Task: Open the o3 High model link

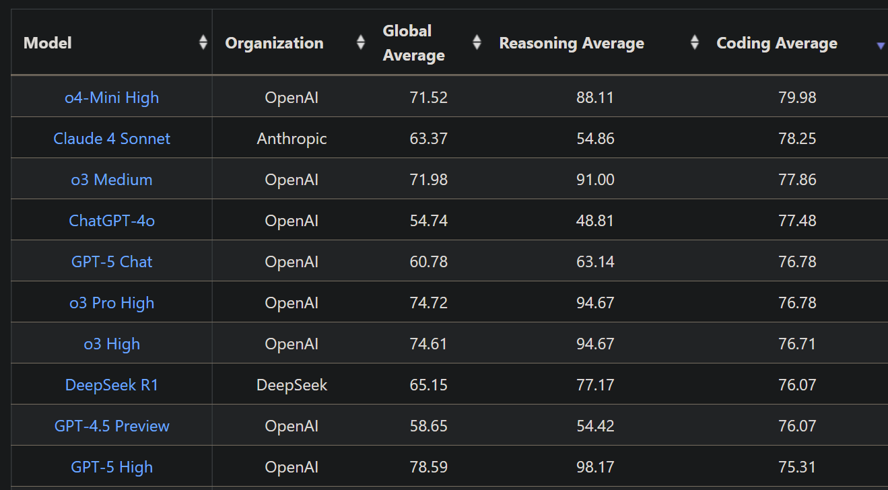Action: click(x=112, y=344)
